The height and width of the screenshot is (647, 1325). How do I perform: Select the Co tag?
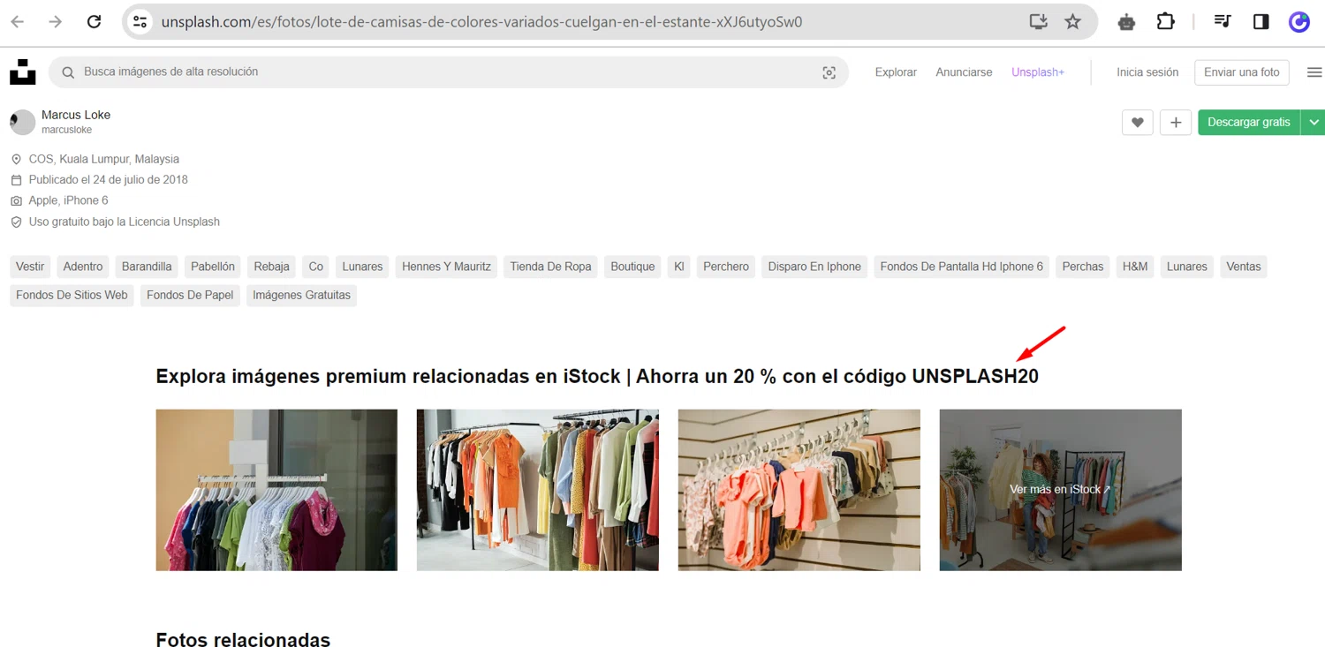(316, 267)
